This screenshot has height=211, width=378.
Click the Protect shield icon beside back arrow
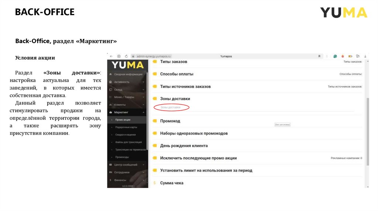click(x=119, y=56)
